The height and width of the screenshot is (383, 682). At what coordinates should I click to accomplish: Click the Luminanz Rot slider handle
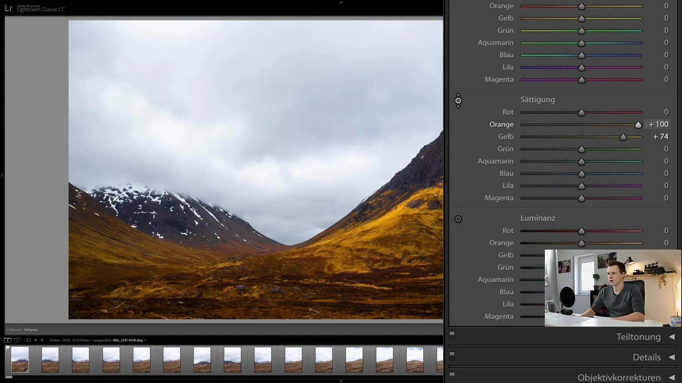[x=581, y=231]
